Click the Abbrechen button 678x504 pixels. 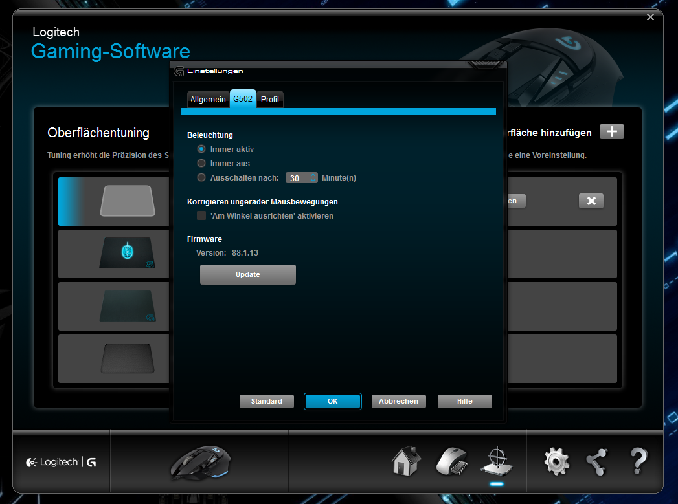pos(399,401)
